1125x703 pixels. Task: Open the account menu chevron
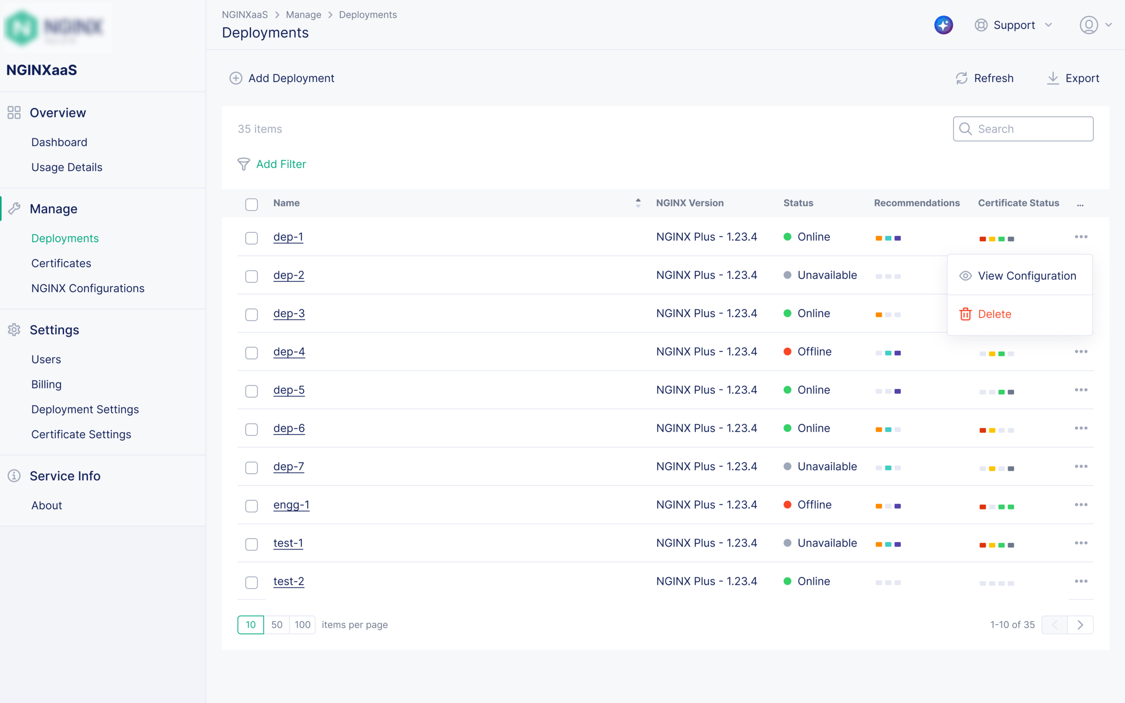pyautogui.click(x=1109, y=25)
